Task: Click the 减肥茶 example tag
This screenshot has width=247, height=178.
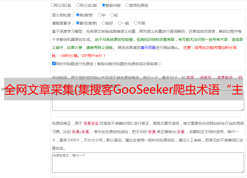Action: [206, 78]
